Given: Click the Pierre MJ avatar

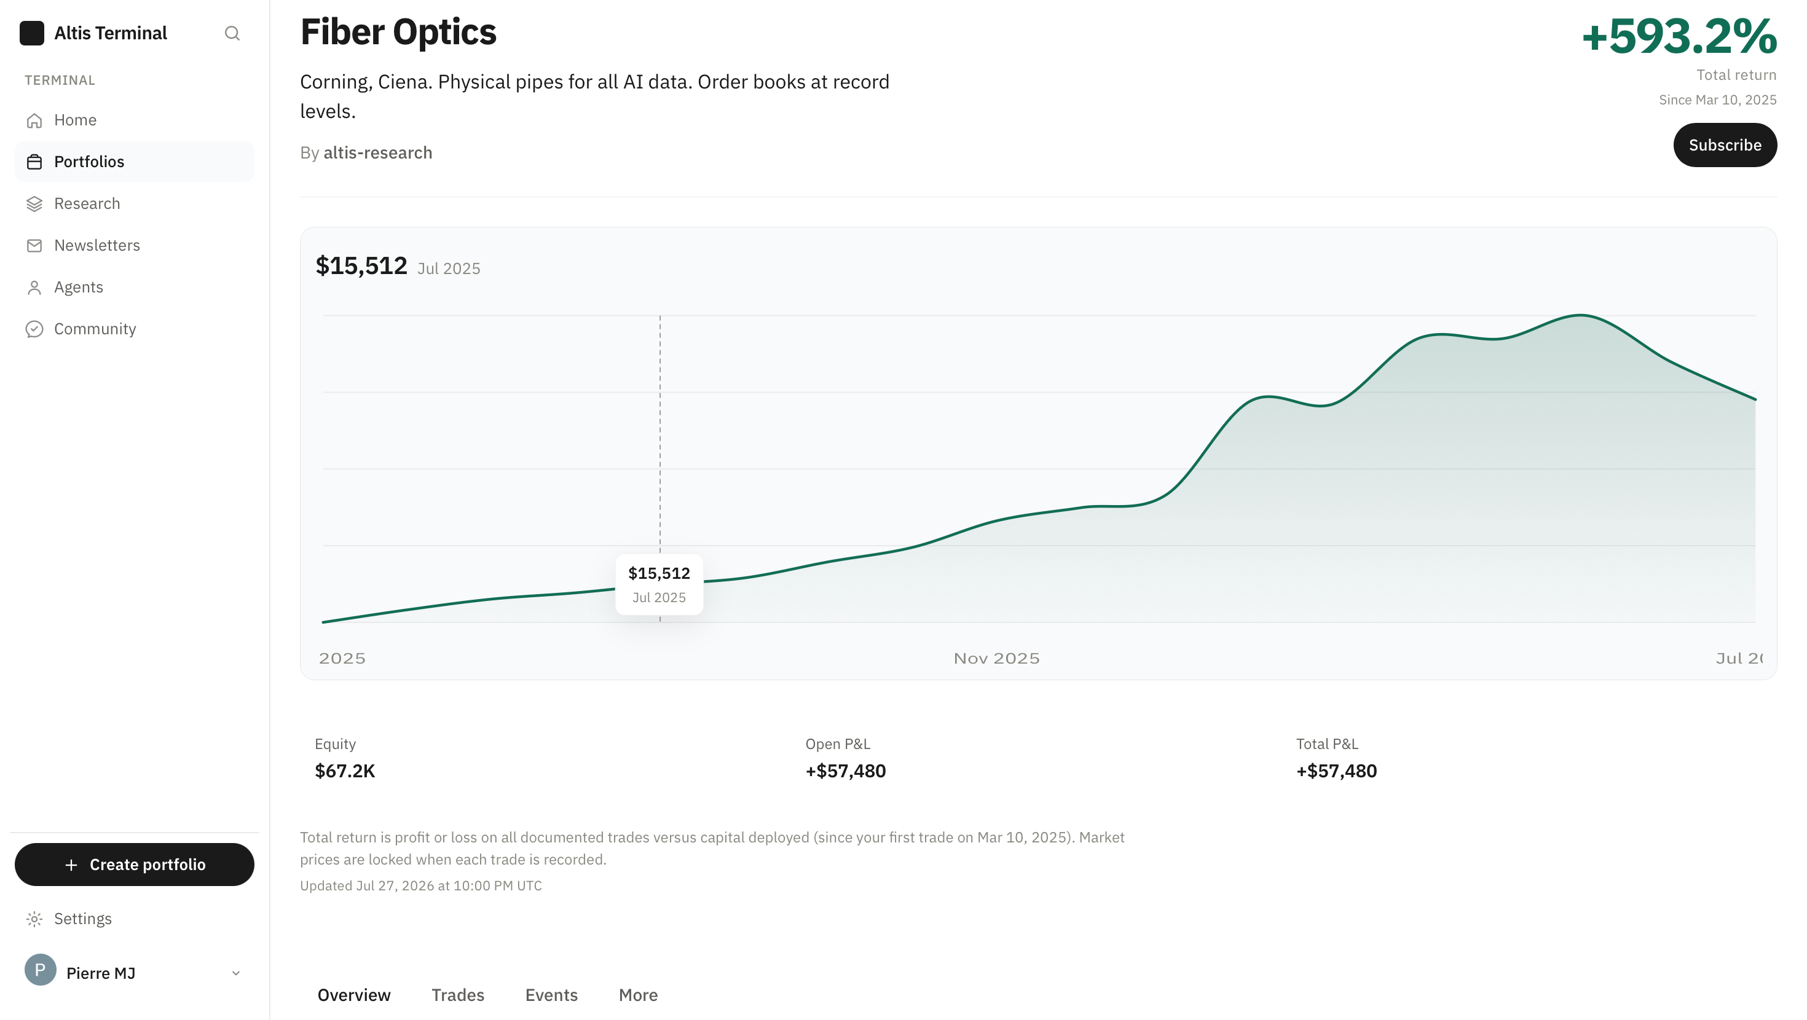Looking at the screenshot, I should [41, 970].
